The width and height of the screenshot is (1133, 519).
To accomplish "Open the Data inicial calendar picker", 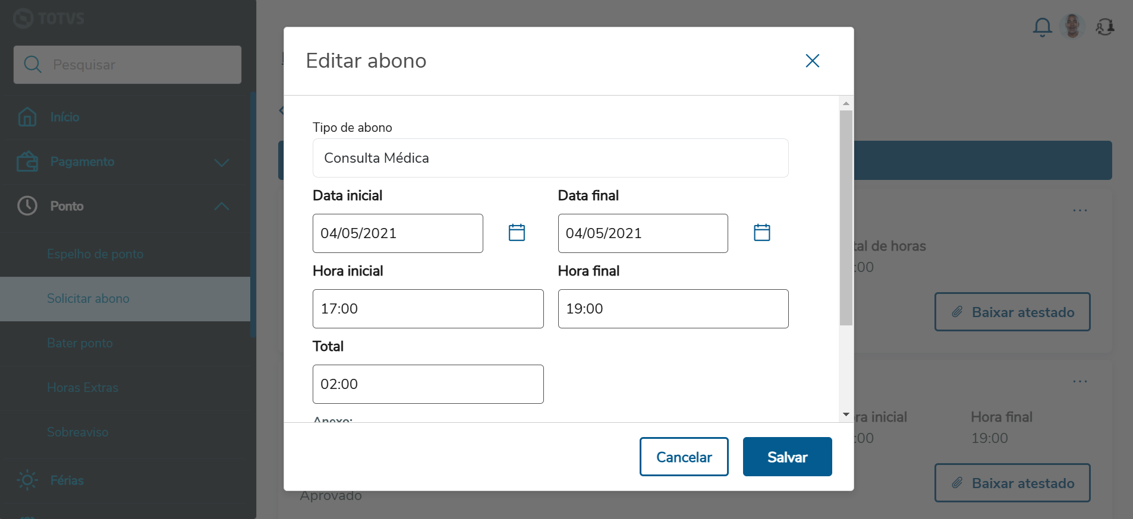I will [517, 233].
